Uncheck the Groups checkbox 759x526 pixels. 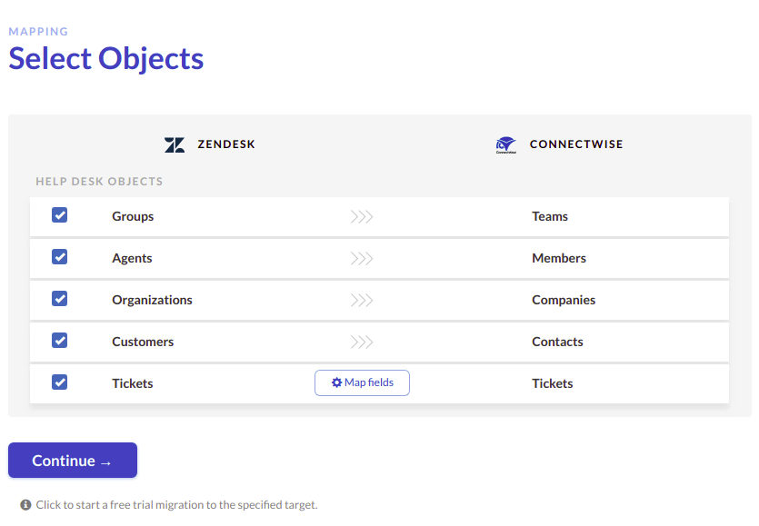point(60,215)
